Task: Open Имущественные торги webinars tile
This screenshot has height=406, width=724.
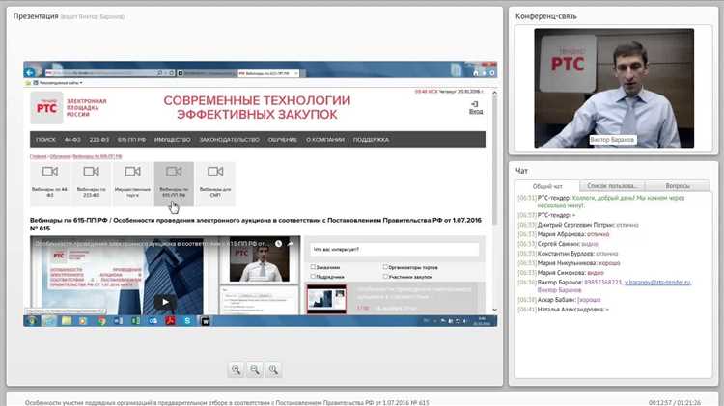Action: [x=132, y=183]
